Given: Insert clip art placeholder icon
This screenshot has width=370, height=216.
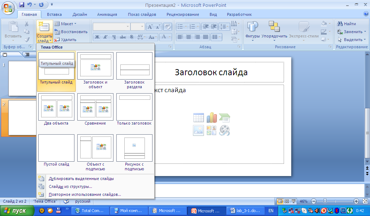Looking at the screenshot, I should tap(211, 130).
